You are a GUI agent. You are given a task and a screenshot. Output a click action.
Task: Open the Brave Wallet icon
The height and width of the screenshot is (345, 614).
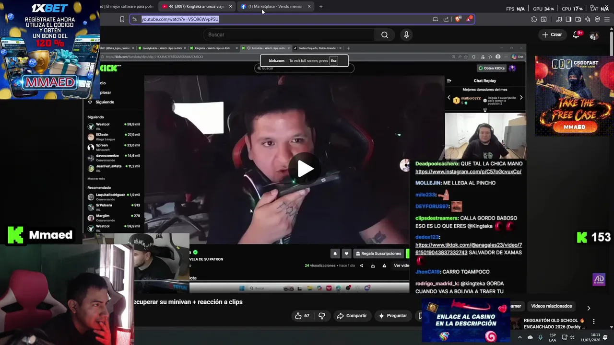click(x=578, y=19)
